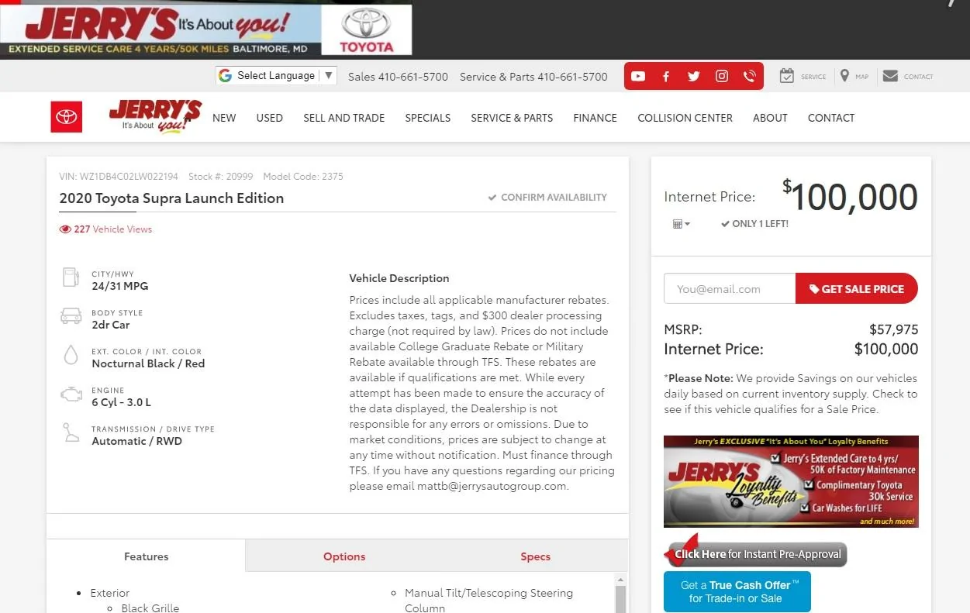Click the Exterior features list heading
This screenshot has height=613, width=970.
click(110, 593)
